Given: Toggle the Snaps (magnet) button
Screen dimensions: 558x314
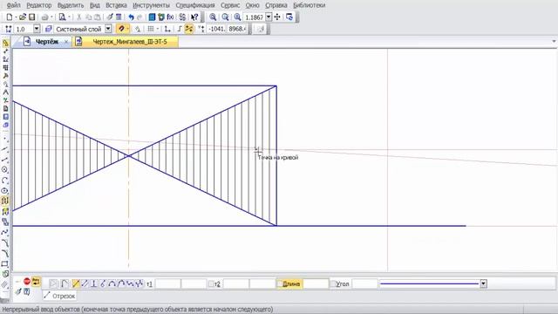Looking at the screenshot, I should point(120,29).
